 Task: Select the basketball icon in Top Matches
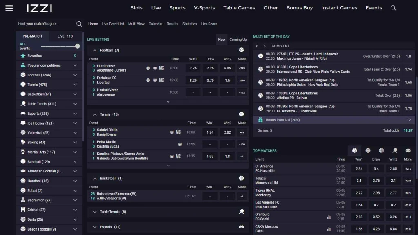point(381,150)
